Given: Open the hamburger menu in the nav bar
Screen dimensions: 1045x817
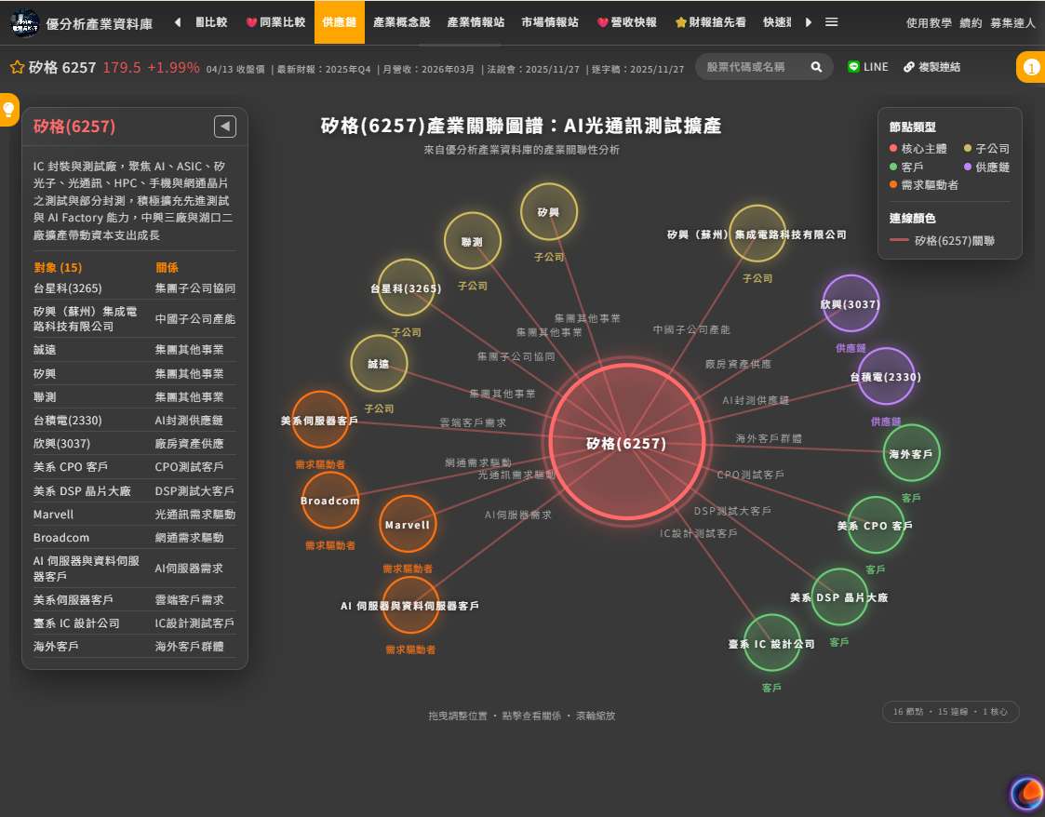Looking at the screenshot, I should 831,21.
